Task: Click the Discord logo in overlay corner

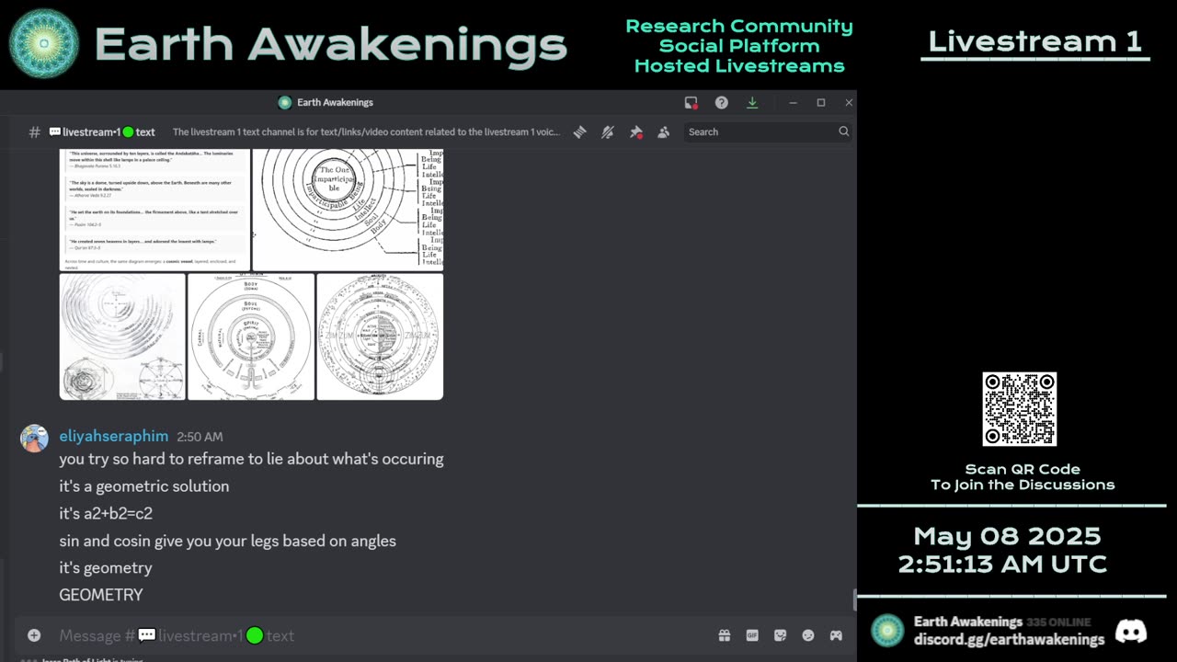Action: 1130,632
